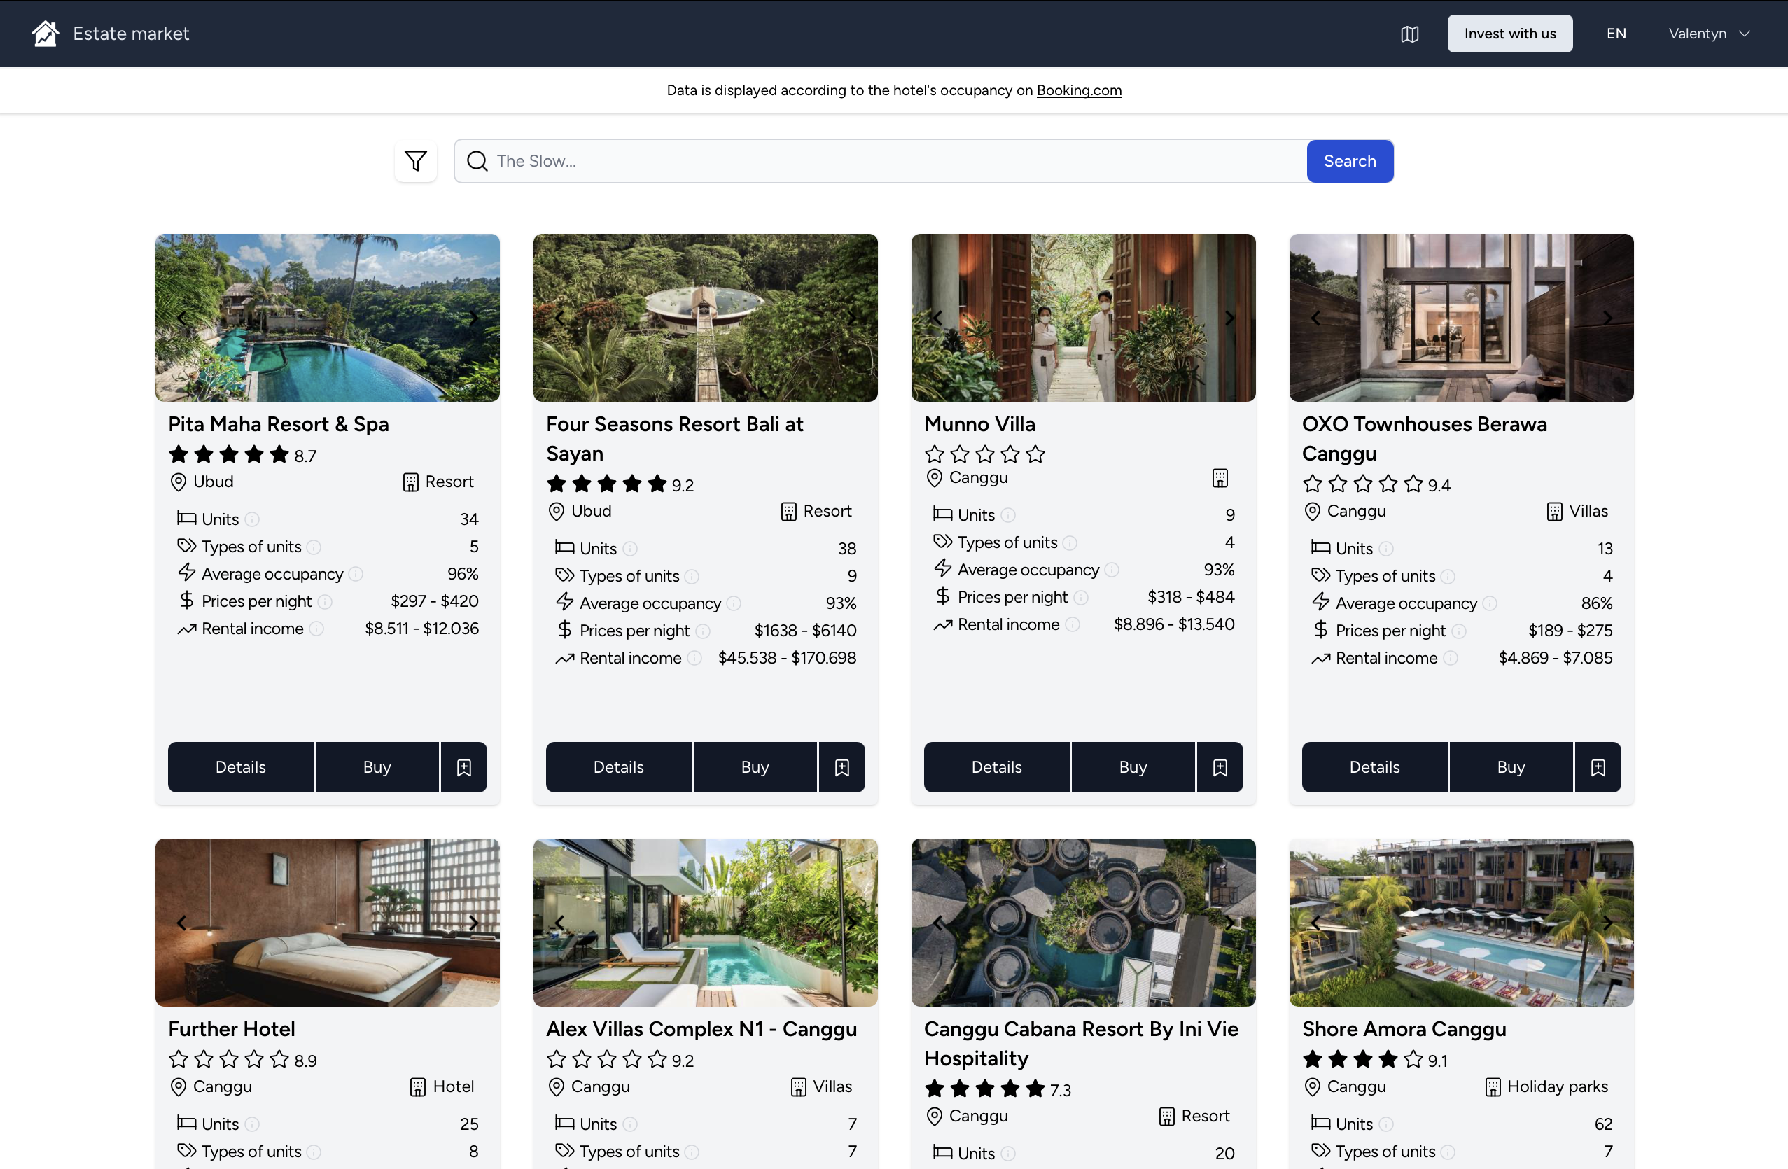
Task: Click Rental income info icon on OXO Townhouses
Action: click(1451, 658)
